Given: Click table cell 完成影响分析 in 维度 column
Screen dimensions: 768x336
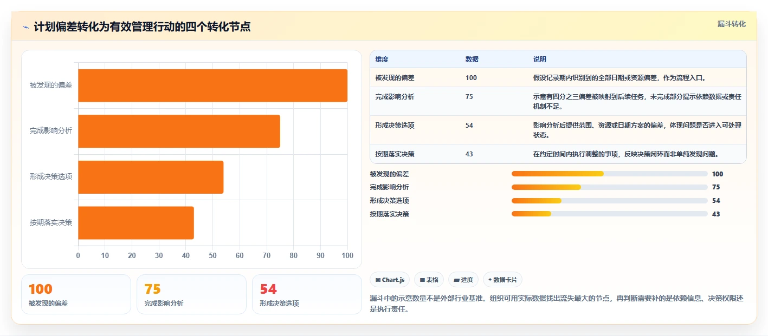Looking at the screenshot, I should [395, 97].
